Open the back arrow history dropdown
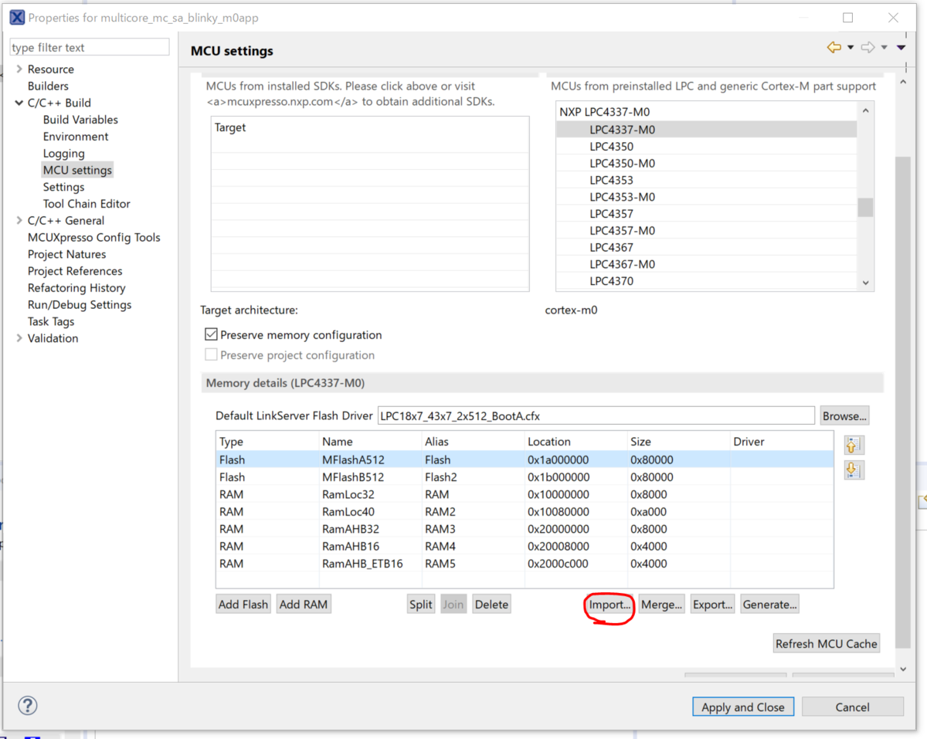 [851, 48]
